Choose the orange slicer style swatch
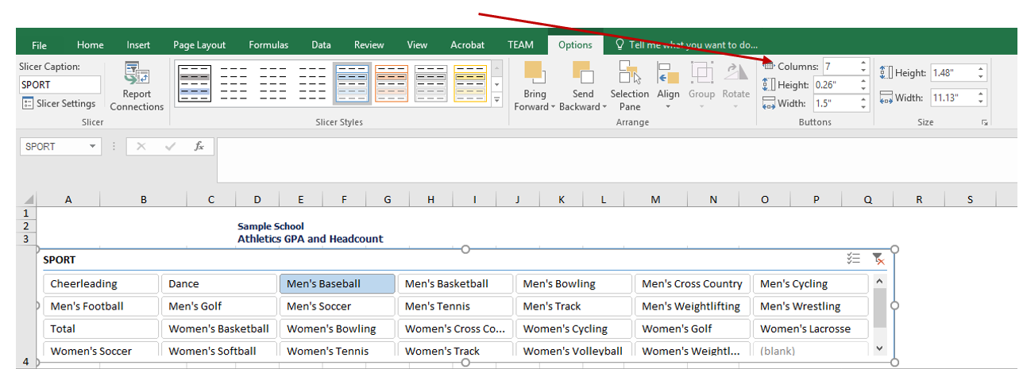1023x369 pixels. click(x=392, y=83)
